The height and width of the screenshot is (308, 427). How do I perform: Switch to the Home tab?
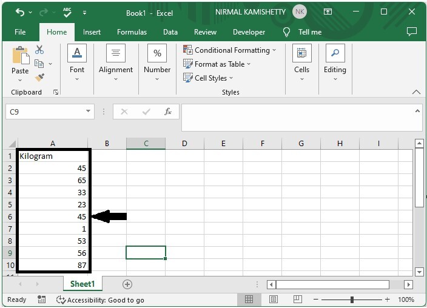(56, 32)
